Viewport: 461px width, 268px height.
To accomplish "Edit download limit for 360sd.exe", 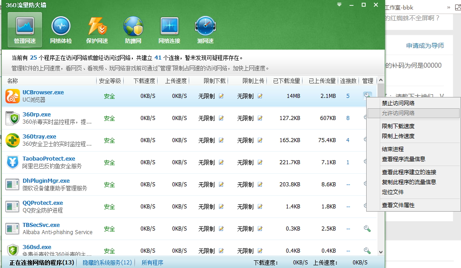I will (x=221, y=251).
